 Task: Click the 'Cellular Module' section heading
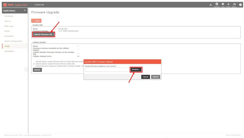click(x=39, y=42)
